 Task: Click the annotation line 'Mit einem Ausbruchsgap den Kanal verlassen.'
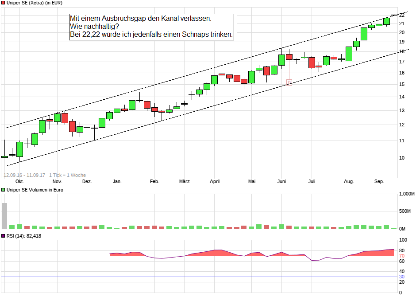pos(141,18)
